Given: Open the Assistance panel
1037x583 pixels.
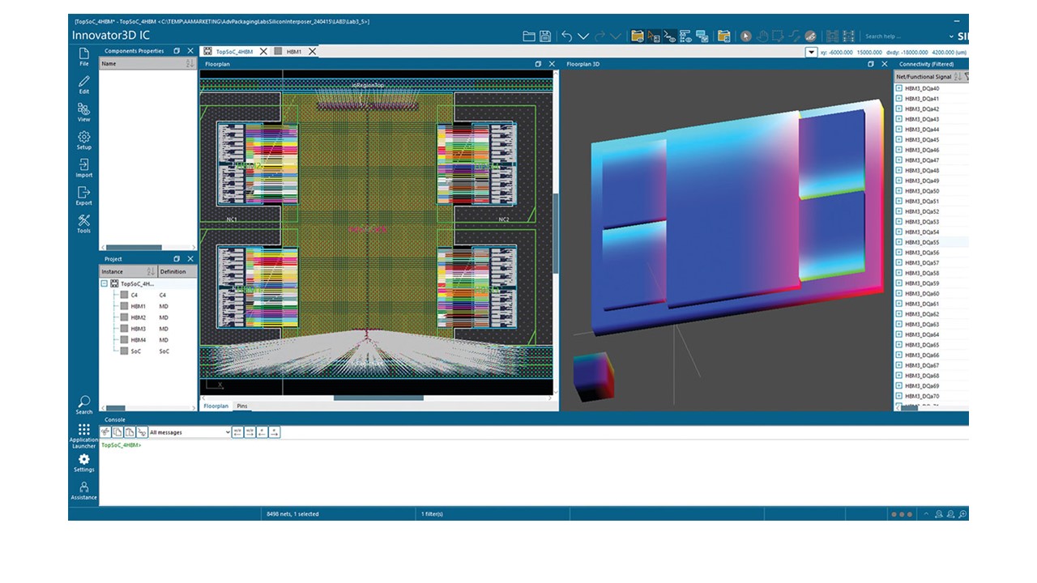Looking at the screenshot, I should click(83, 491).
